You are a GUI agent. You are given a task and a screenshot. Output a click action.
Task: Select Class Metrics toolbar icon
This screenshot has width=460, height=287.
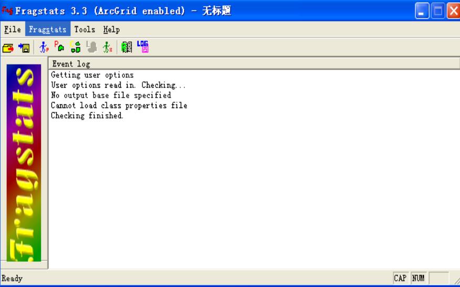pyautogui.click(x=76, y=47)
